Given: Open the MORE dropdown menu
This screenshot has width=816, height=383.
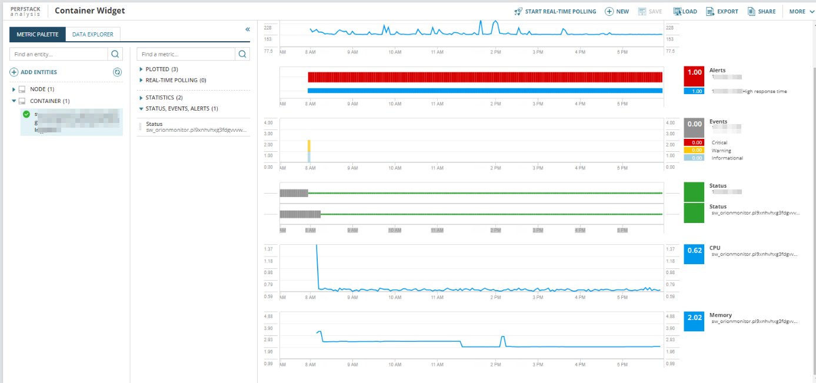Looking at the screenshot, I should (x=801, y=11).
